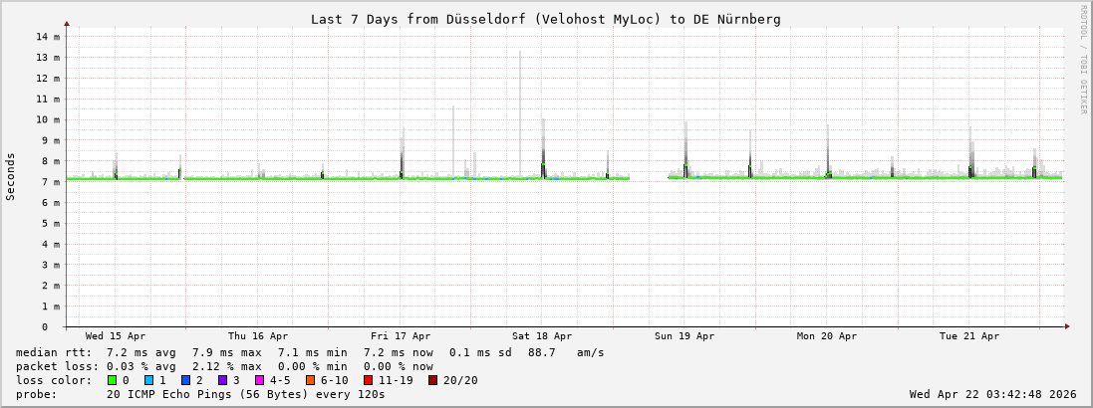Viewport: 1093px width, 408px height.
Task: Select the Fri 17 Apr date label
Action: [x=401, y=336]
